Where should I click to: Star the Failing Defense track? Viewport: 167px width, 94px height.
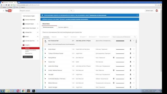[x=134, y=57]
